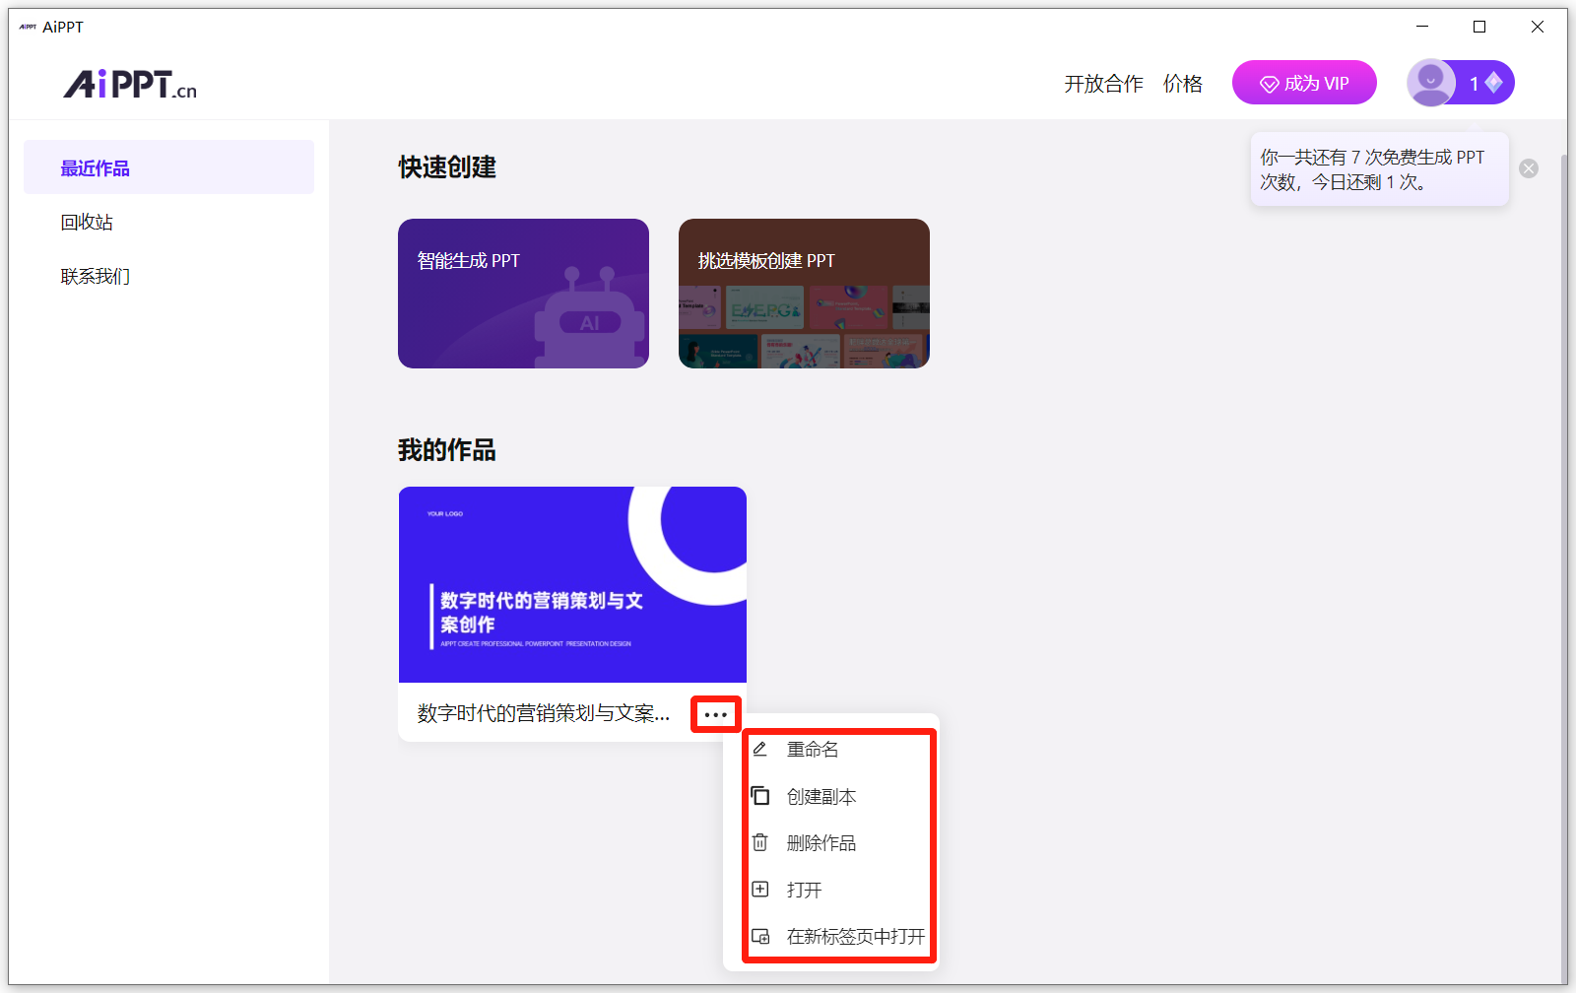Image resolution: width=1576 pixels, height=993 pixels.
Task: Open the 价格 pricing page
Action: click(1183, 84)
